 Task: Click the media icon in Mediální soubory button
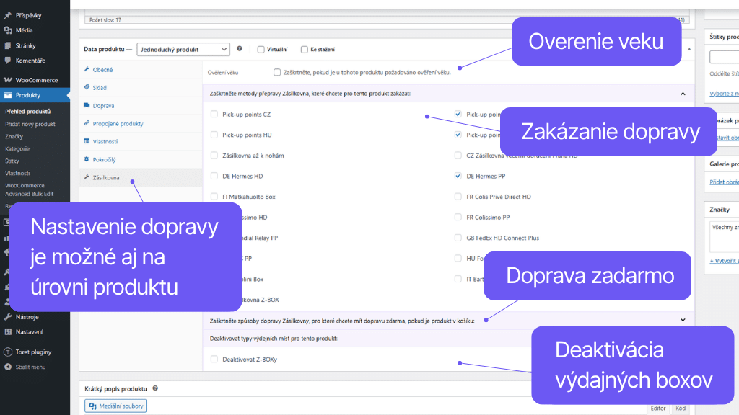[92, 406]
